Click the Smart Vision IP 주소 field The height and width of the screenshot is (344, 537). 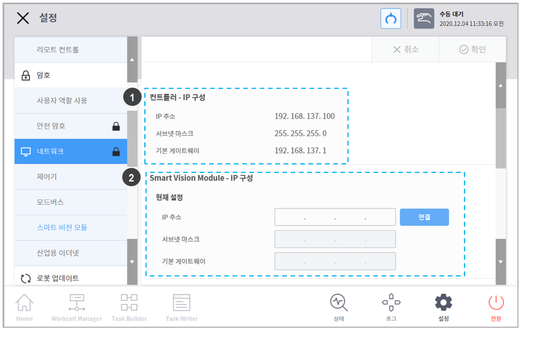(335, 217)
